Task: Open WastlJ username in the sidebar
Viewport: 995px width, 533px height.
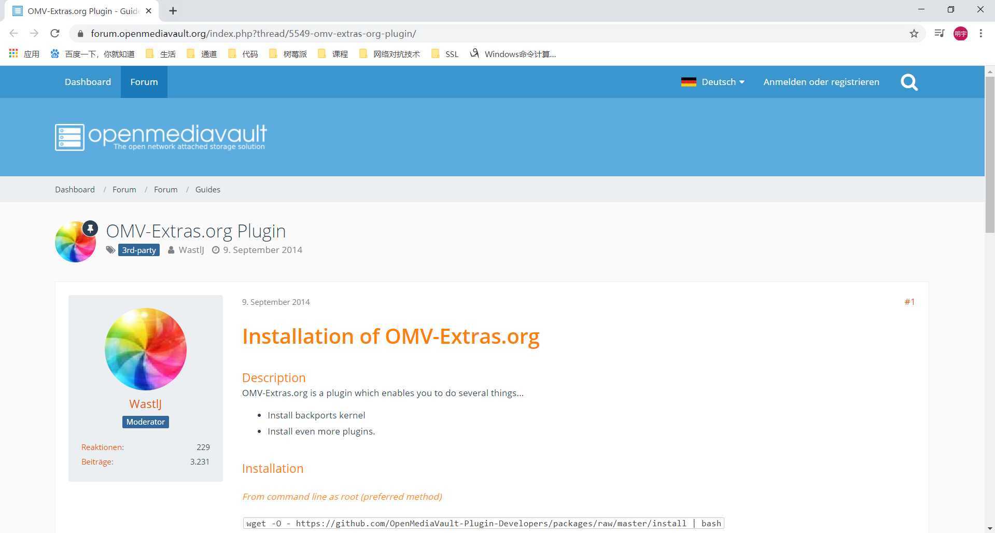Action: (x=145, y=404)
